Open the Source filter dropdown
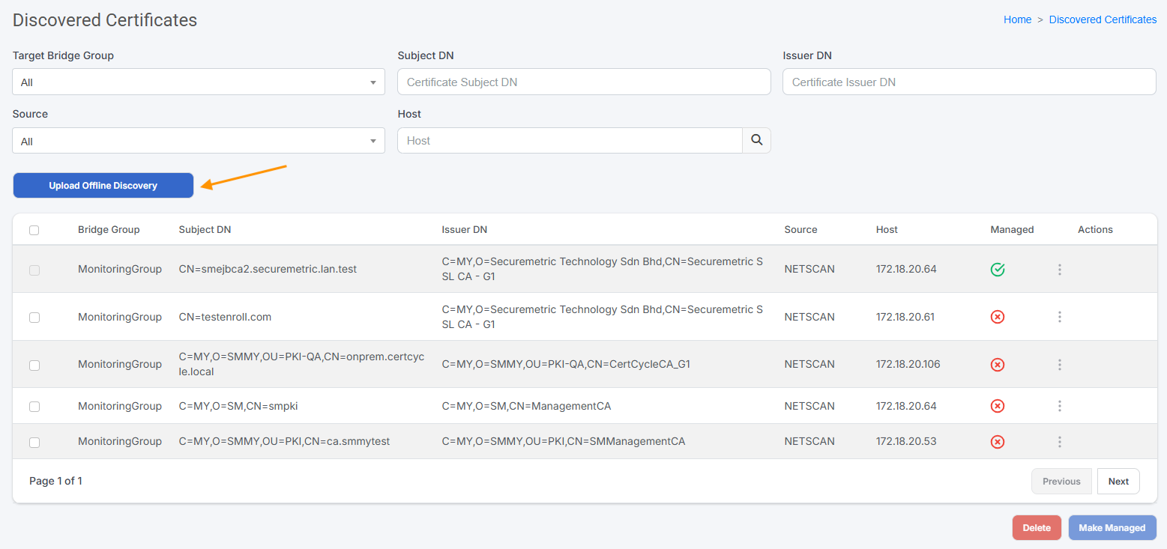 [199, 141]
